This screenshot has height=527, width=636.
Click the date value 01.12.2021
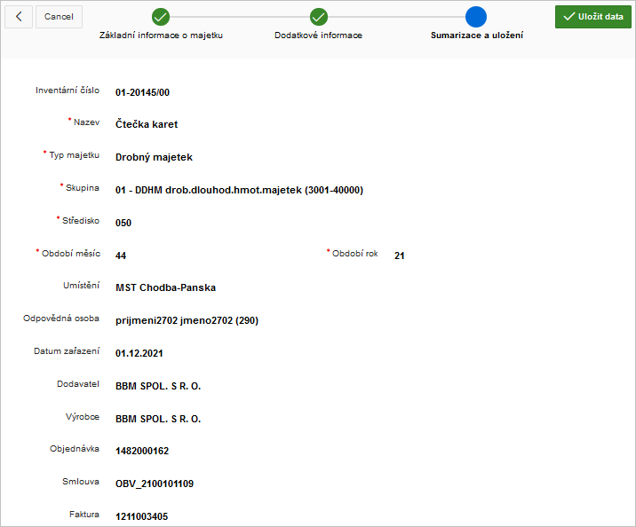click(x=139, y=353)
